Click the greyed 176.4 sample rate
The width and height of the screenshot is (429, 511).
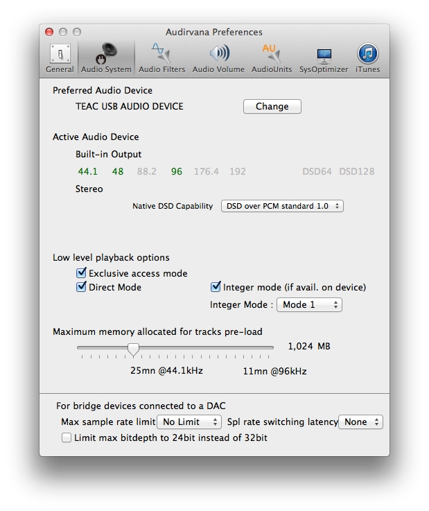207,171
